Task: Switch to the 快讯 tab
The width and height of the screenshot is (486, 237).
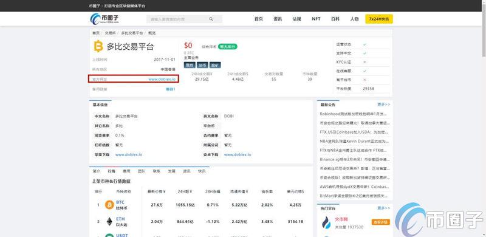Action: click(202, 171)
